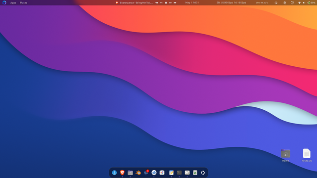Launch the text editor notepad icon
Screen dimensions: 317x178
coord(171,173)
